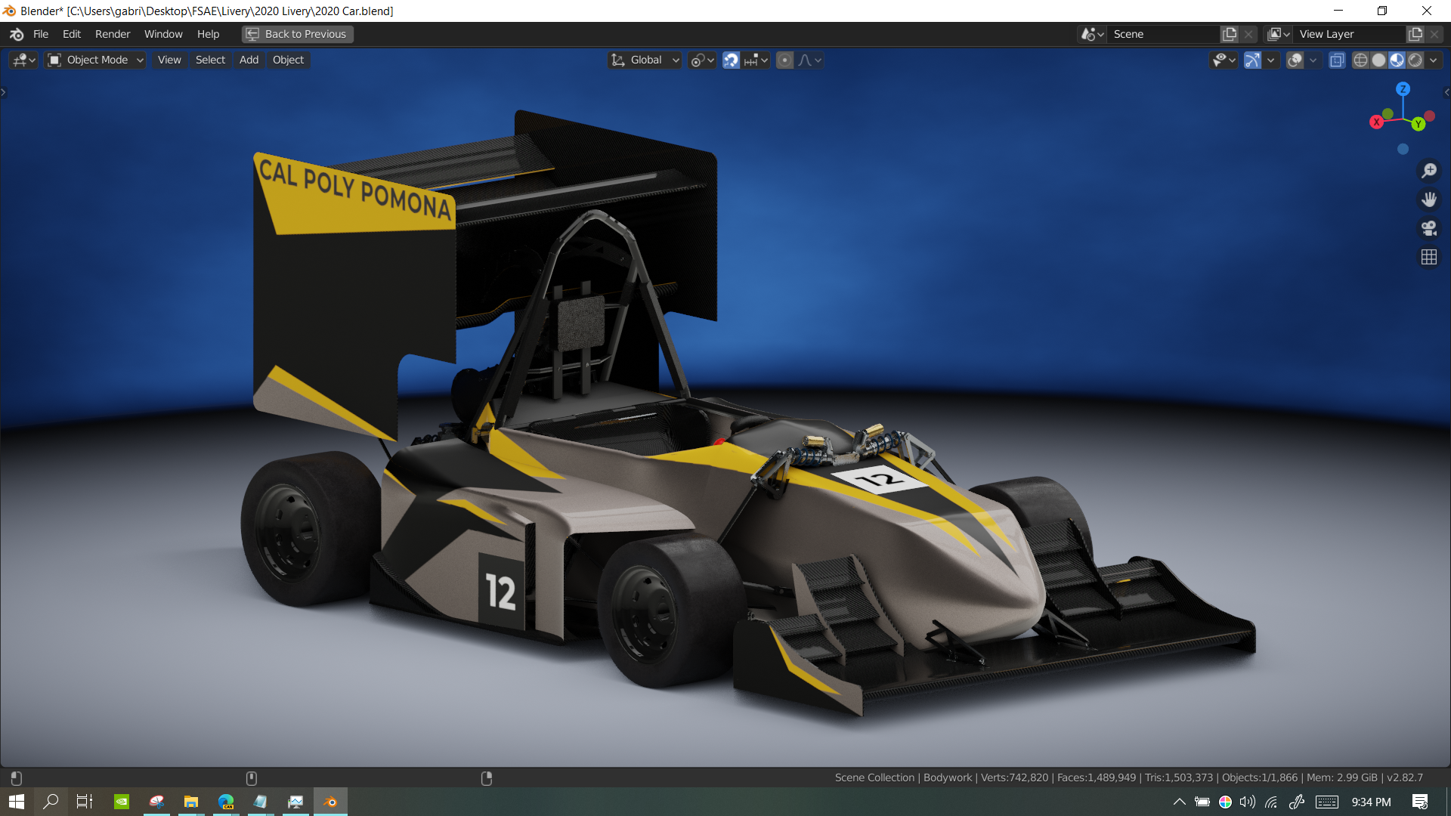
Task: Click the Scene name field
Action: click(1164, 34)
